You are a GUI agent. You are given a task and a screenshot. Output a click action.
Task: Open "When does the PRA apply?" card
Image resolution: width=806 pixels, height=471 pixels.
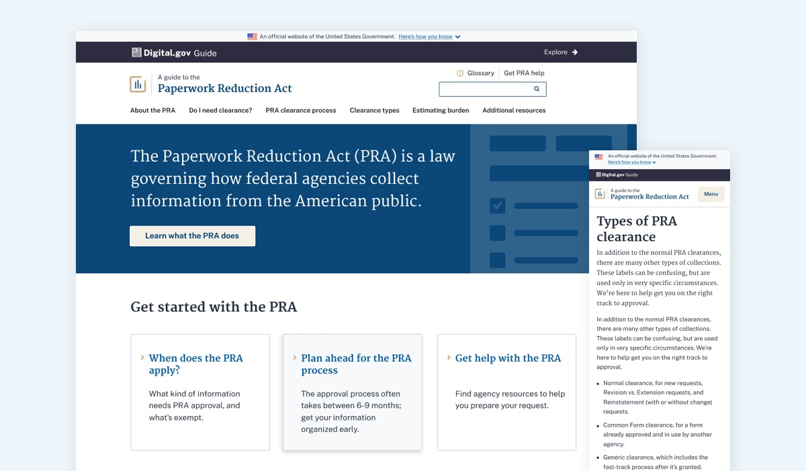(195, 364)
